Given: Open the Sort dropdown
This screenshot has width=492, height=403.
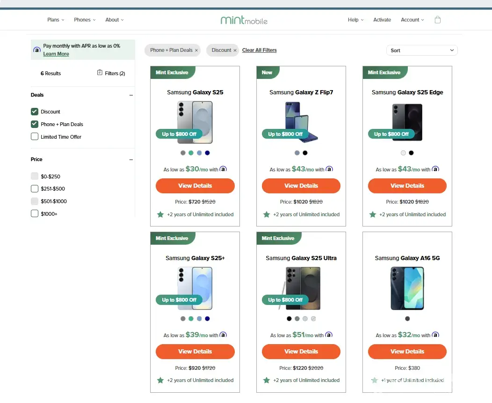Looking at the screenshot, I should coord(422,50).
